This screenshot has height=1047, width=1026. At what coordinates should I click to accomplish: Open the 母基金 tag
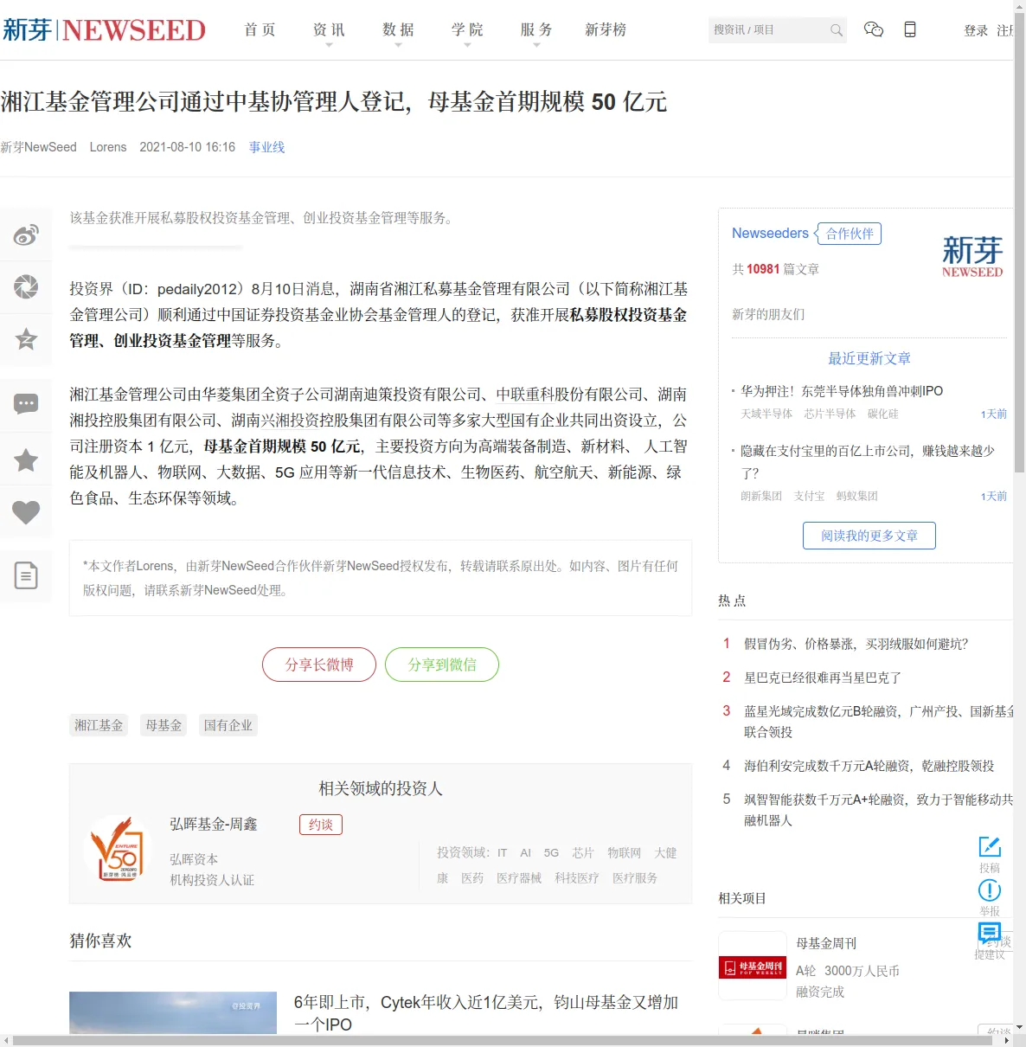click(x=164, y=725)
